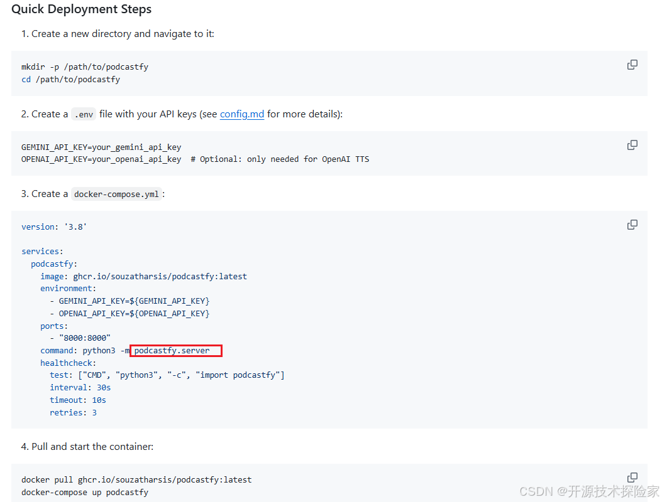Click step '1. Create a new directory' text
Screen dimensions: 662x502
click(118, 34)
